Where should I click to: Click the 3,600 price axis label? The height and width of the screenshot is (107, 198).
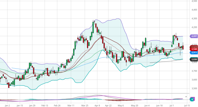point(194,80)
